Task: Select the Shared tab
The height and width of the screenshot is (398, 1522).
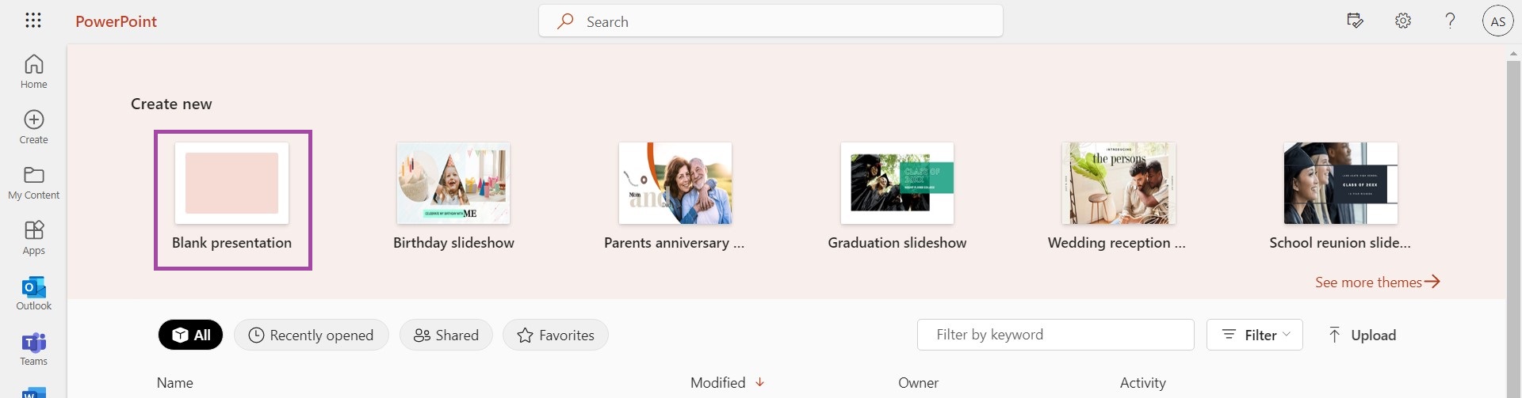Action: [x=446, y=335]
